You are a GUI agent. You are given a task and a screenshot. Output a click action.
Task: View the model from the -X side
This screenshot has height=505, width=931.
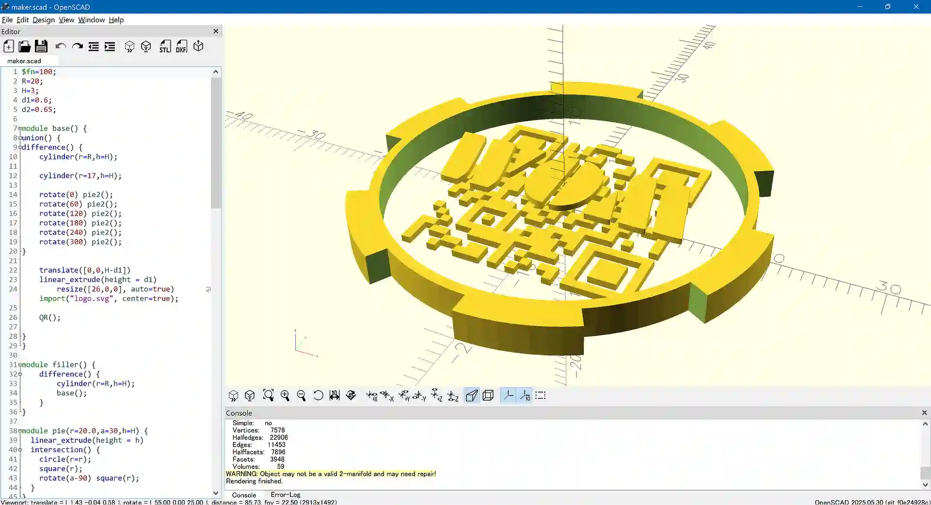(x=387, y=395)
